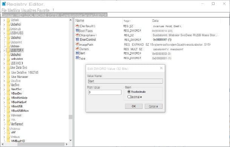Click the VBoxDrv folder icon
The image size is (230, 147).
pyautogui.click(x=8, y=93)
